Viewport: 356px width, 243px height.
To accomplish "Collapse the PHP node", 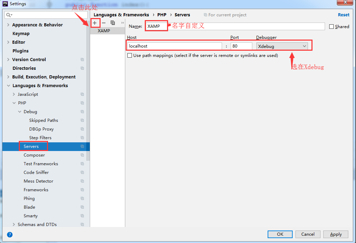I will click(x=14, y=103).
